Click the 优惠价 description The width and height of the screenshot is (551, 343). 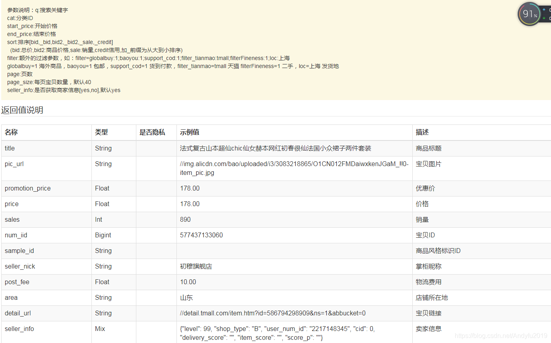coord(425,189)
